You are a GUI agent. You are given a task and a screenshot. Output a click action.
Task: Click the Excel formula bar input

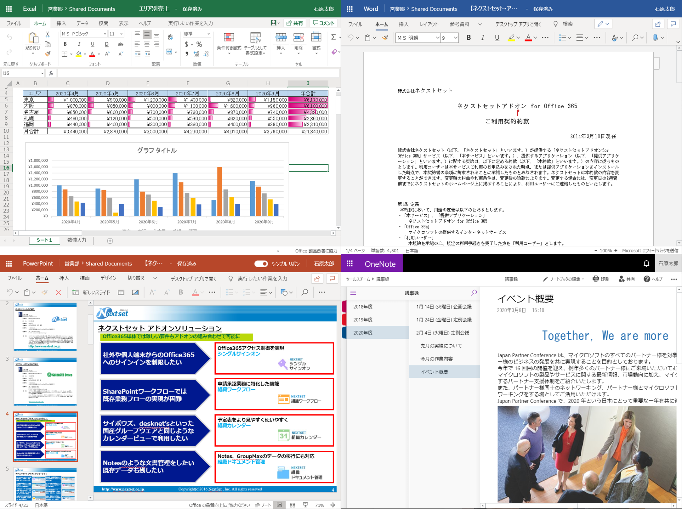pyautogui.click(x=198, y=73)
